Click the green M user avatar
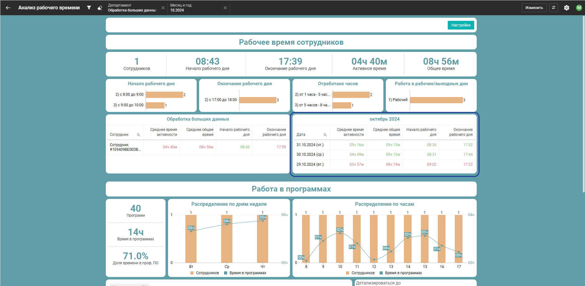Image resolution: width=585 pixels, height=286 pixels. click(579, 8)
